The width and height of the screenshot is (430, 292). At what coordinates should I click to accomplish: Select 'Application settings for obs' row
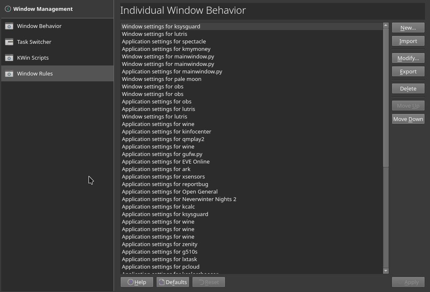252,102
